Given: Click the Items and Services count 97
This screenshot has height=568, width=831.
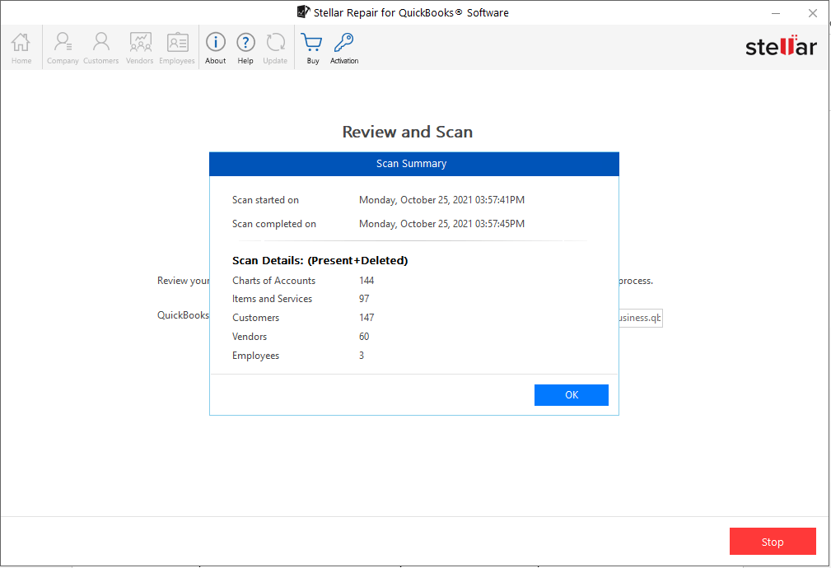Looking at the screenshot, I should point(363,299).
